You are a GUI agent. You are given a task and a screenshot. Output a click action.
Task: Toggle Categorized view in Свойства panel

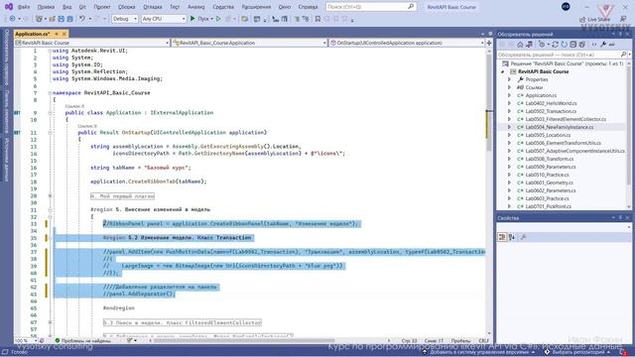[x=502, y=237]
